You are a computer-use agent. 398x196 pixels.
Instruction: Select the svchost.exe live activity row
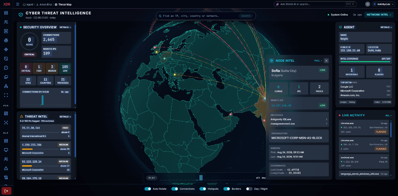pos(364,161)
